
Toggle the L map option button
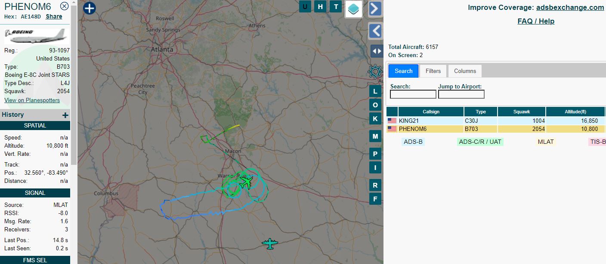pyautogui.click(x=375, y=91)
